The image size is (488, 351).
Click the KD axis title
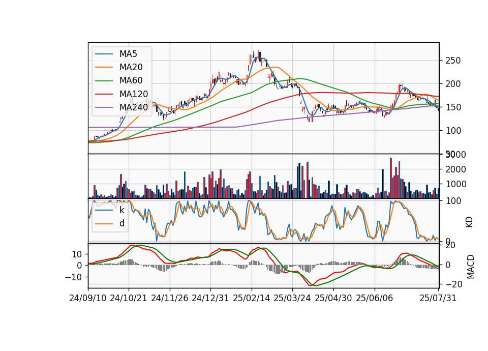click(x=469, y=222)
